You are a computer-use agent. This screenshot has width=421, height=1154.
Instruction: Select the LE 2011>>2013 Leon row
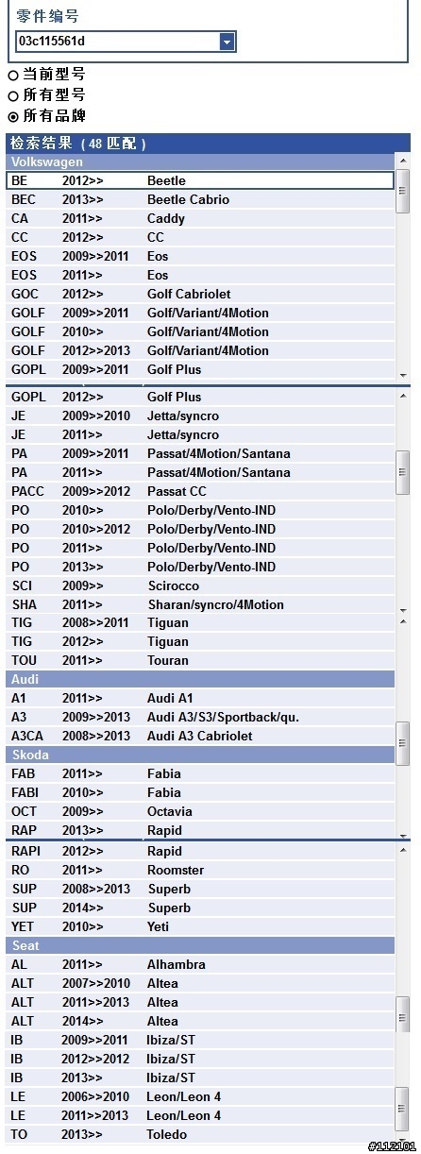[x=200, y=1115]
